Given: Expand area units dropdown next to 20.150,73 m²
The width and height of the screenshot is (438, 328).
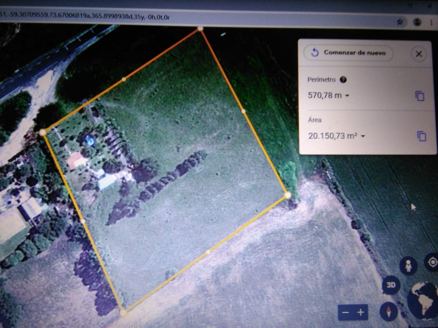Looking at the screenshot, I should pos(363,136).
